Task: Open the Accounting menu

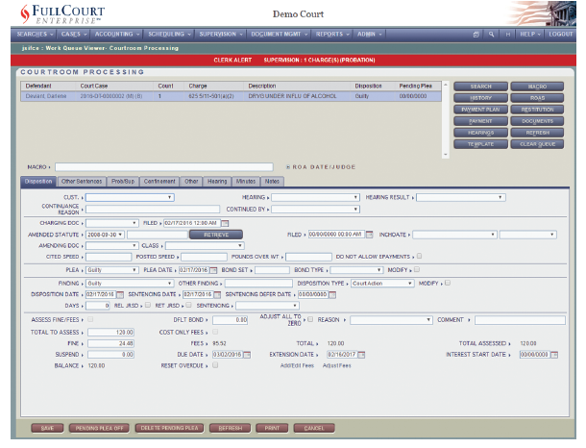Action: (117, 35)
